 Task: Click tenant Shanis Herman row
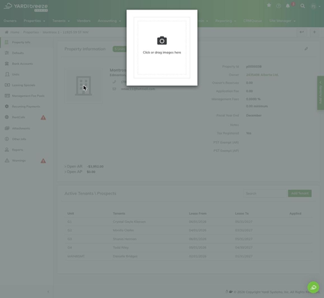188,239
